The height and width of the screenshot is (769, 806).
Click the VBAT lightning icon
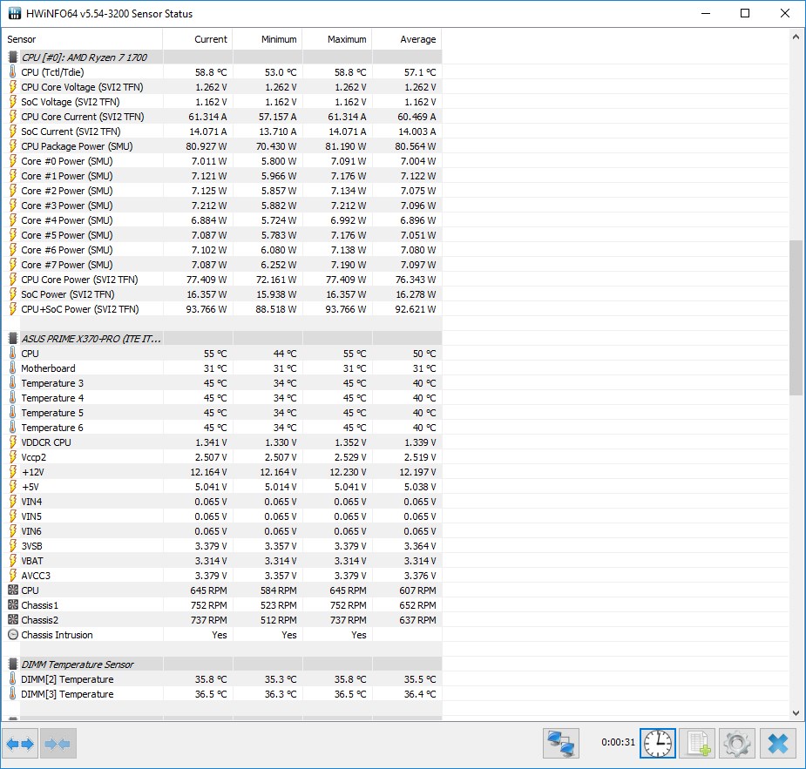(x=13, y=561)
